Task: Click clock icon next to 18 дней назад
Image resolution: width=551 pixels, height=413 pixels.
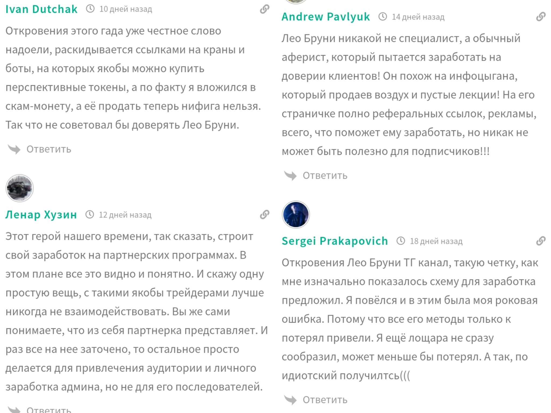Action: (401, 241)
